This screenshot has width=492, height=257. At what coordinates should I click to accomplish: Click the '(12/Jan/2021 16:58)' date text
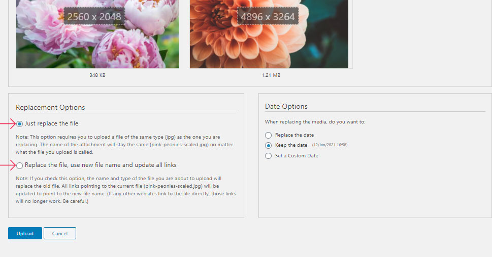pyautogui.click(x=330, y=145)
